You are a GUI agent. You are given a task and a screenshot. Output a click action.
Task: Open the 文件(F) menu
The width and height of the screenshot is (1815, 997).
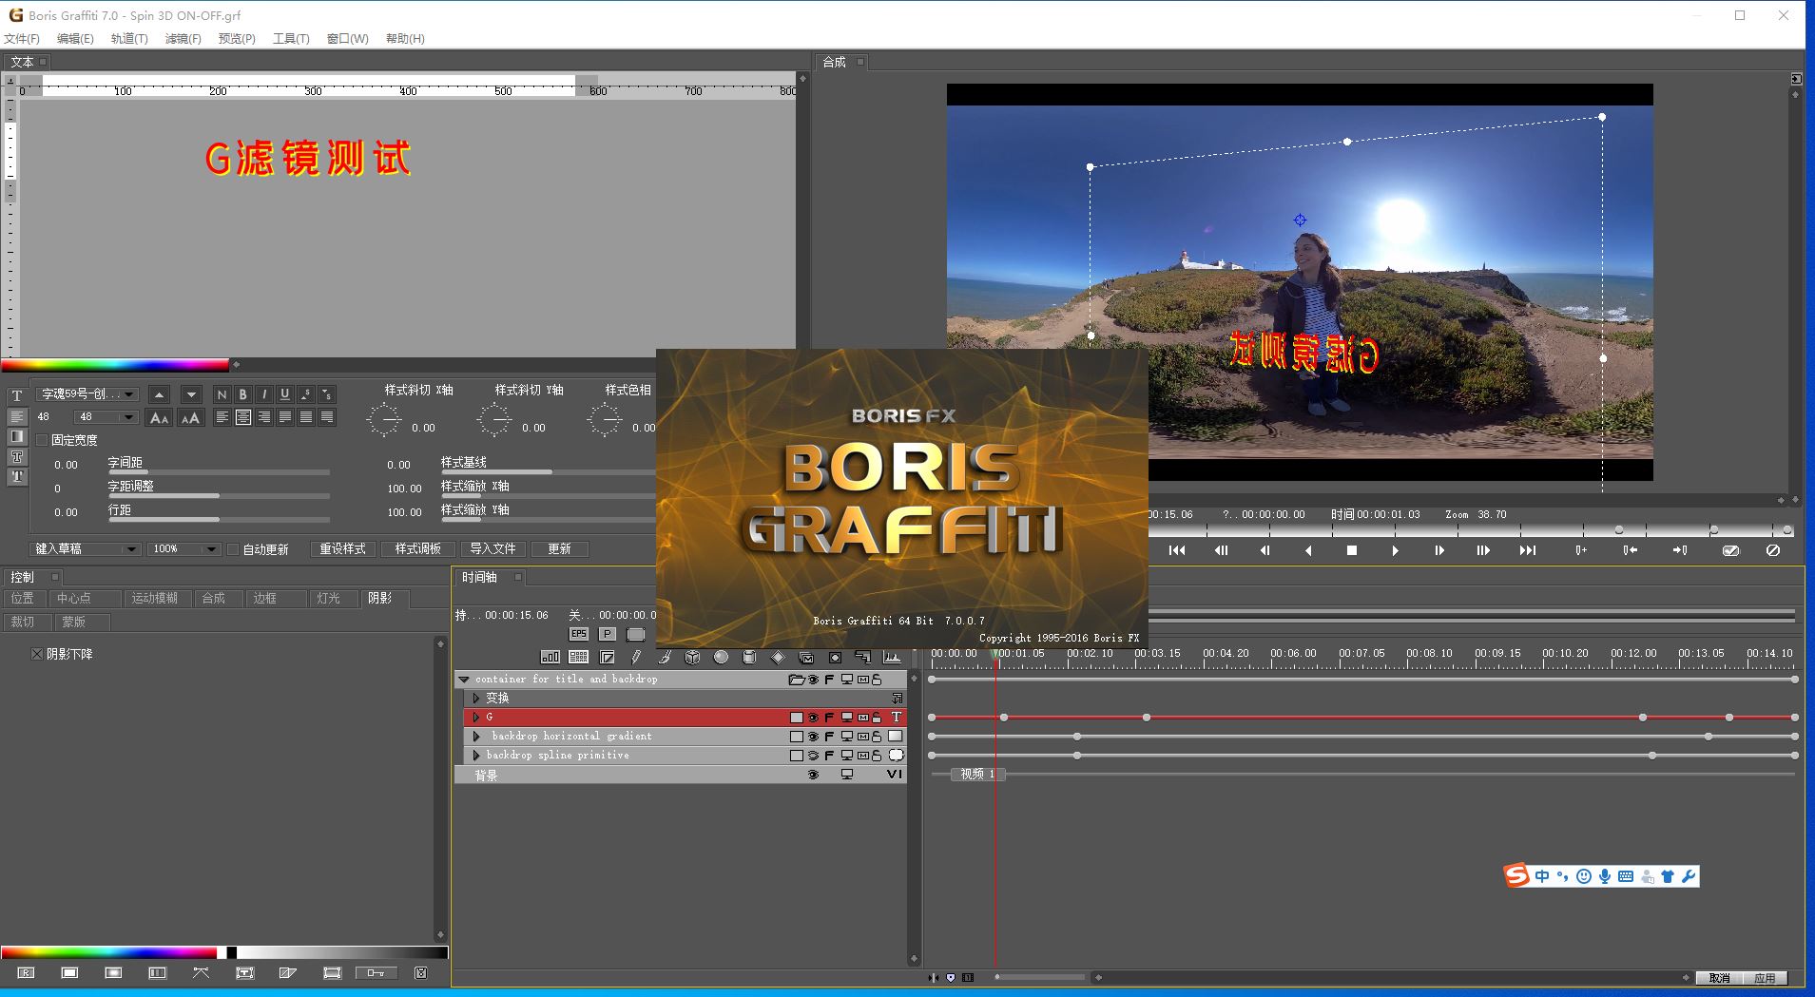click(x=22, y=39)
